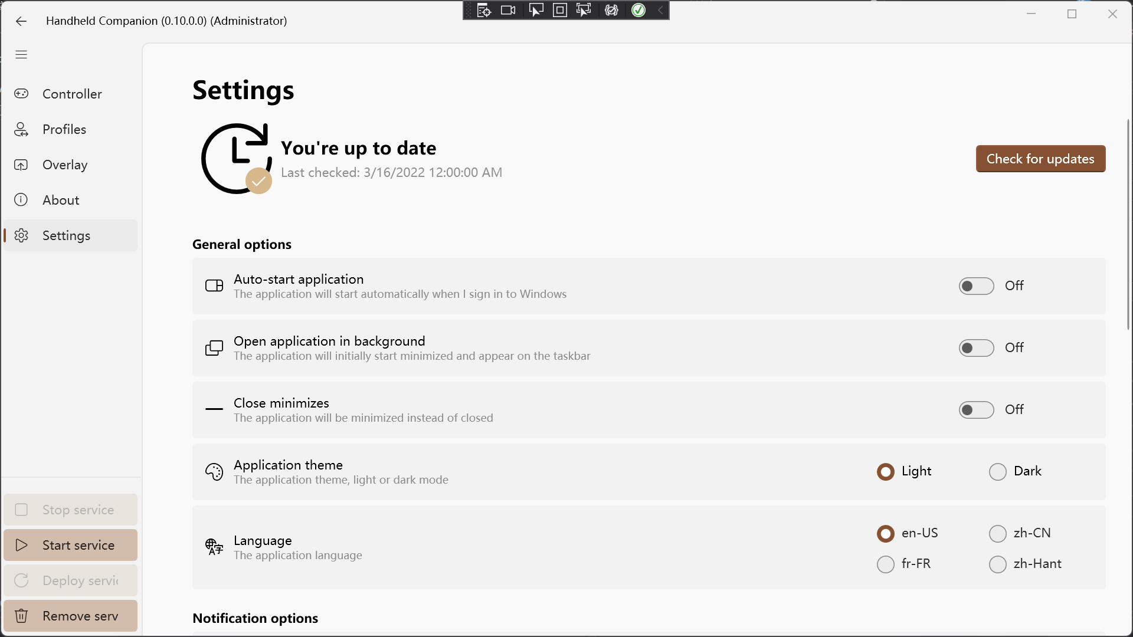Viewport: 1133px width, 637px height.
Task: Go to the Overlay page
Action: coord(64,165)
